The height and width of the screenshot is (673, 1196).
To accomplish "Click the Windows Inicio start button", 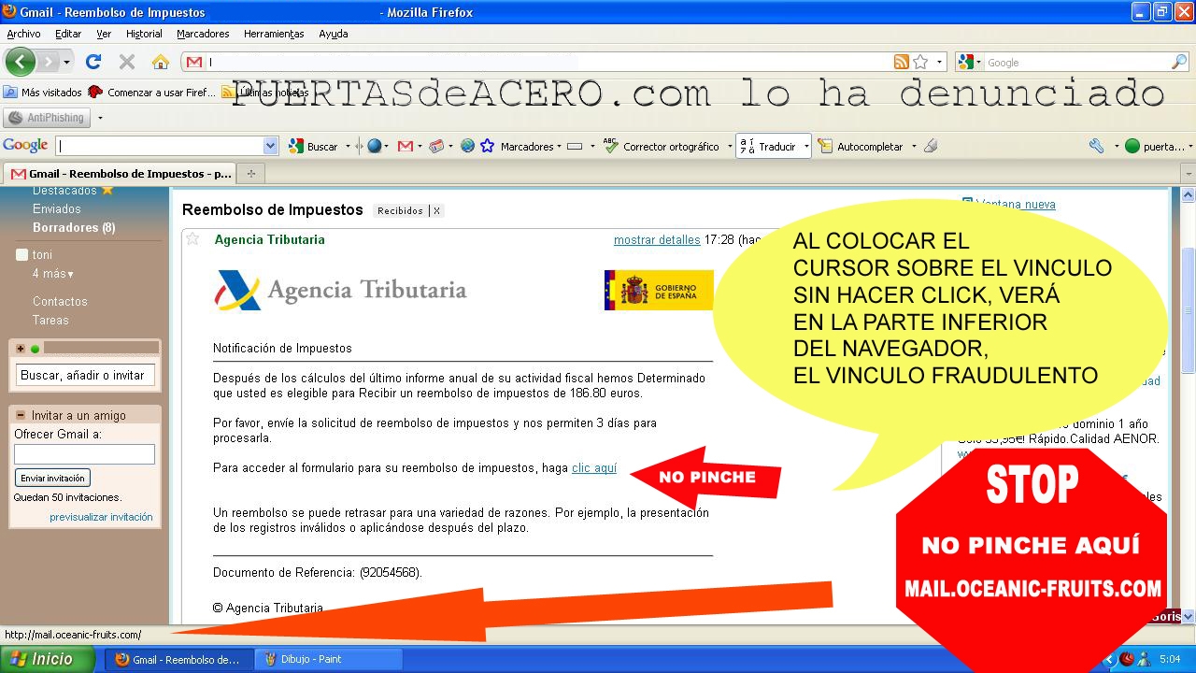I will tap(47, 659).
